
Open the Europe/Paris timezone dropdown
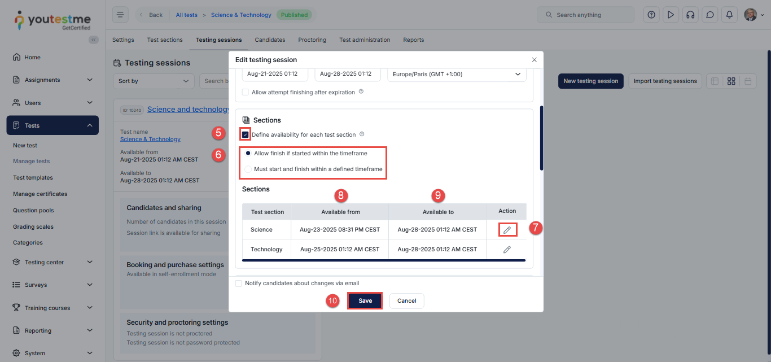click(x=456, y=75)
